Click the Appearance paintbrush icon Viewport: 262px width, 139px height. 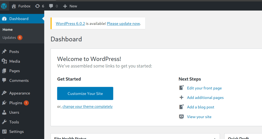coord(4,93)
